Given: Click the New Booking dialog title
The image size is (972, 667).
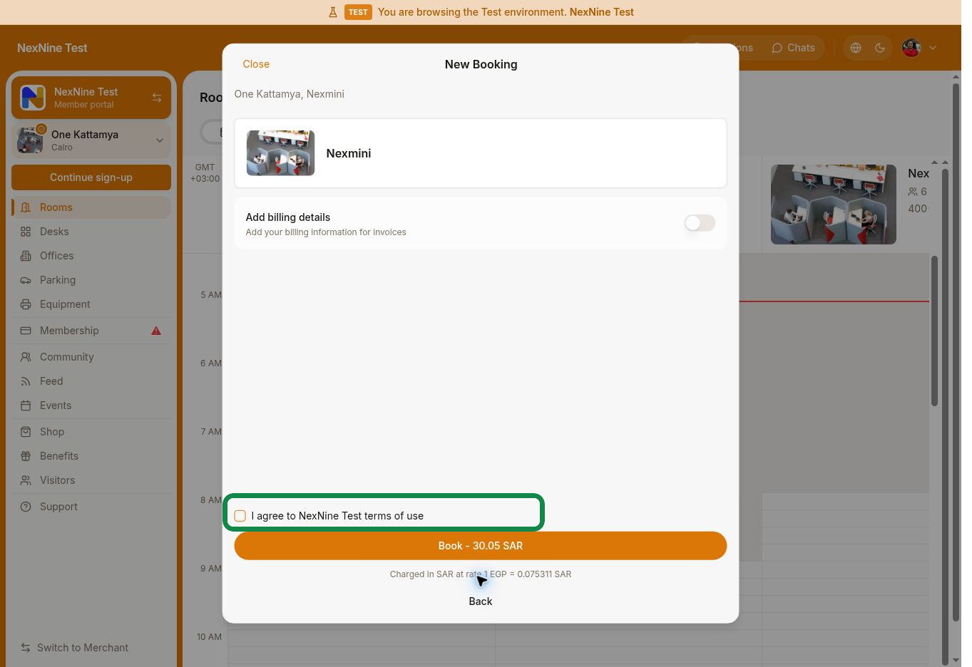Looking at the screenshot, I should (x=481, y=64).
